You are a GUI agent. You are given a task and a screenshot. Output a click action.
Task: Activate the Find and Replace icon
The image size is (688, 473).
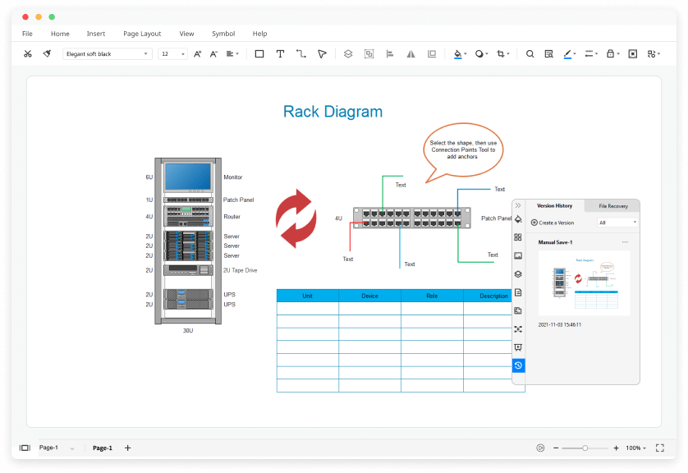point(549,53)
